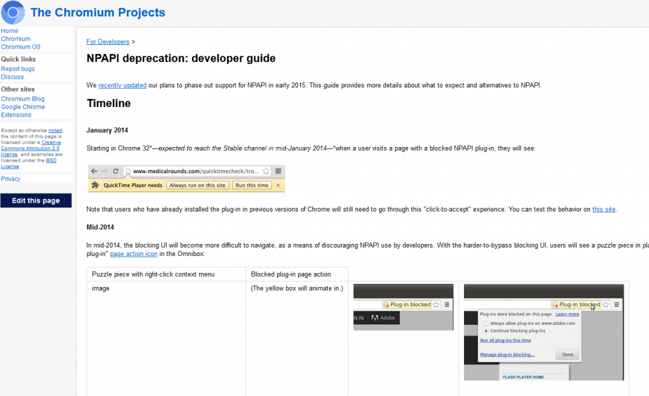This screenshot has height=396, width=649.
Task: Click 'Manage plug-in blocking...' link in popup
Action: point(507,355)
